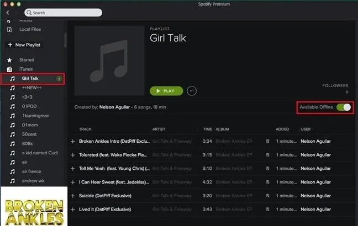This screenshot has height=226, width=358.
Task: Open user Nelson Aguilar in I Can Hear Sweat row
Action: (x=315, y=182)
